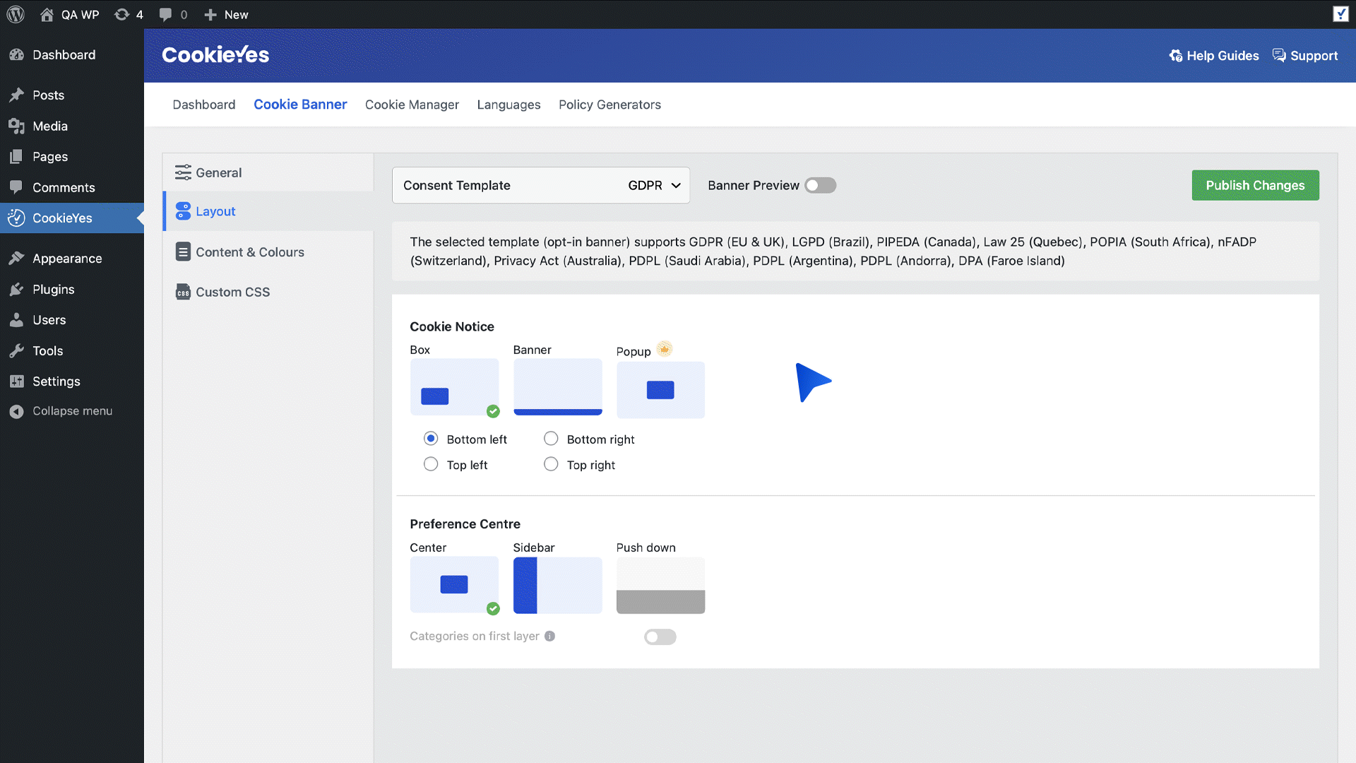
Task: Choose the Banner cookie notice layout
Action: tap(557, 387)
